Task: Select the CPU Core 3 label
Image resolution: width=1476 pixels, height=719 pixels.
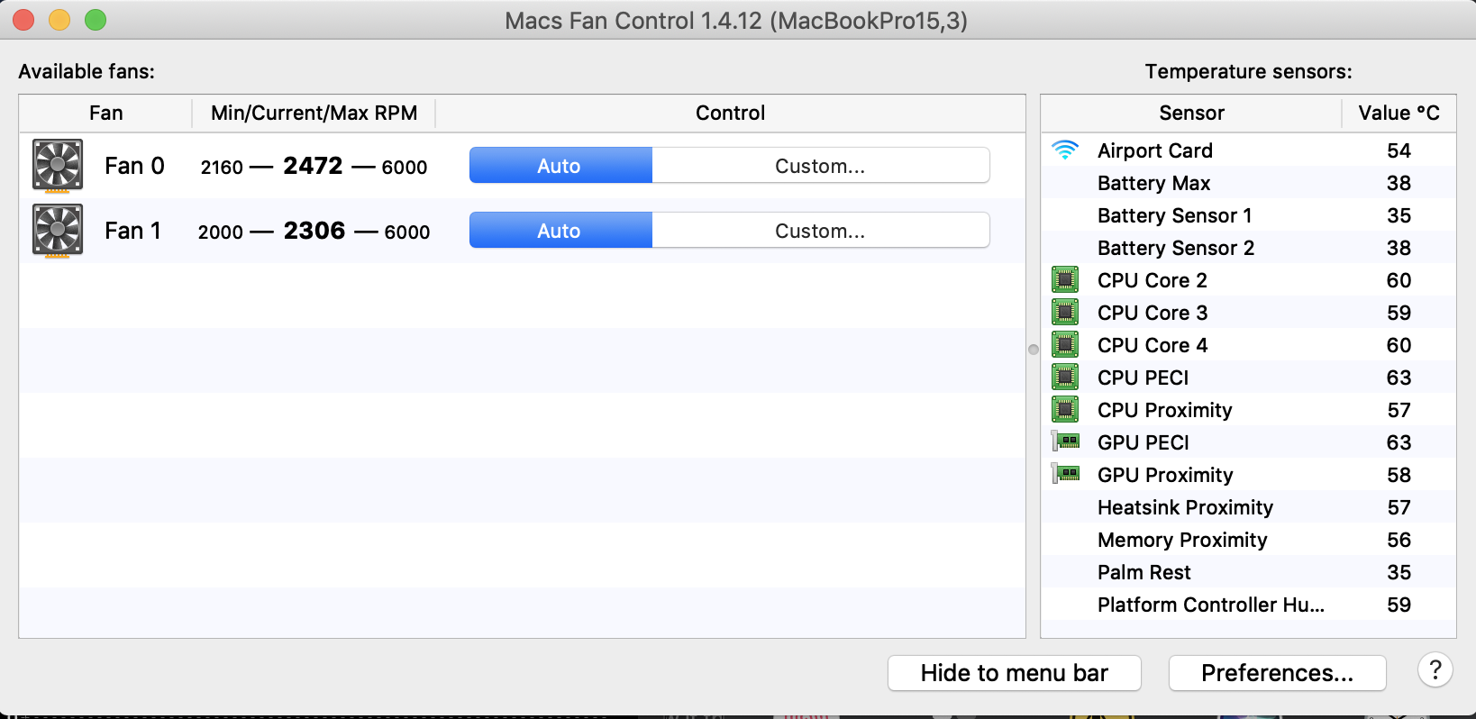Action: 1153,313
